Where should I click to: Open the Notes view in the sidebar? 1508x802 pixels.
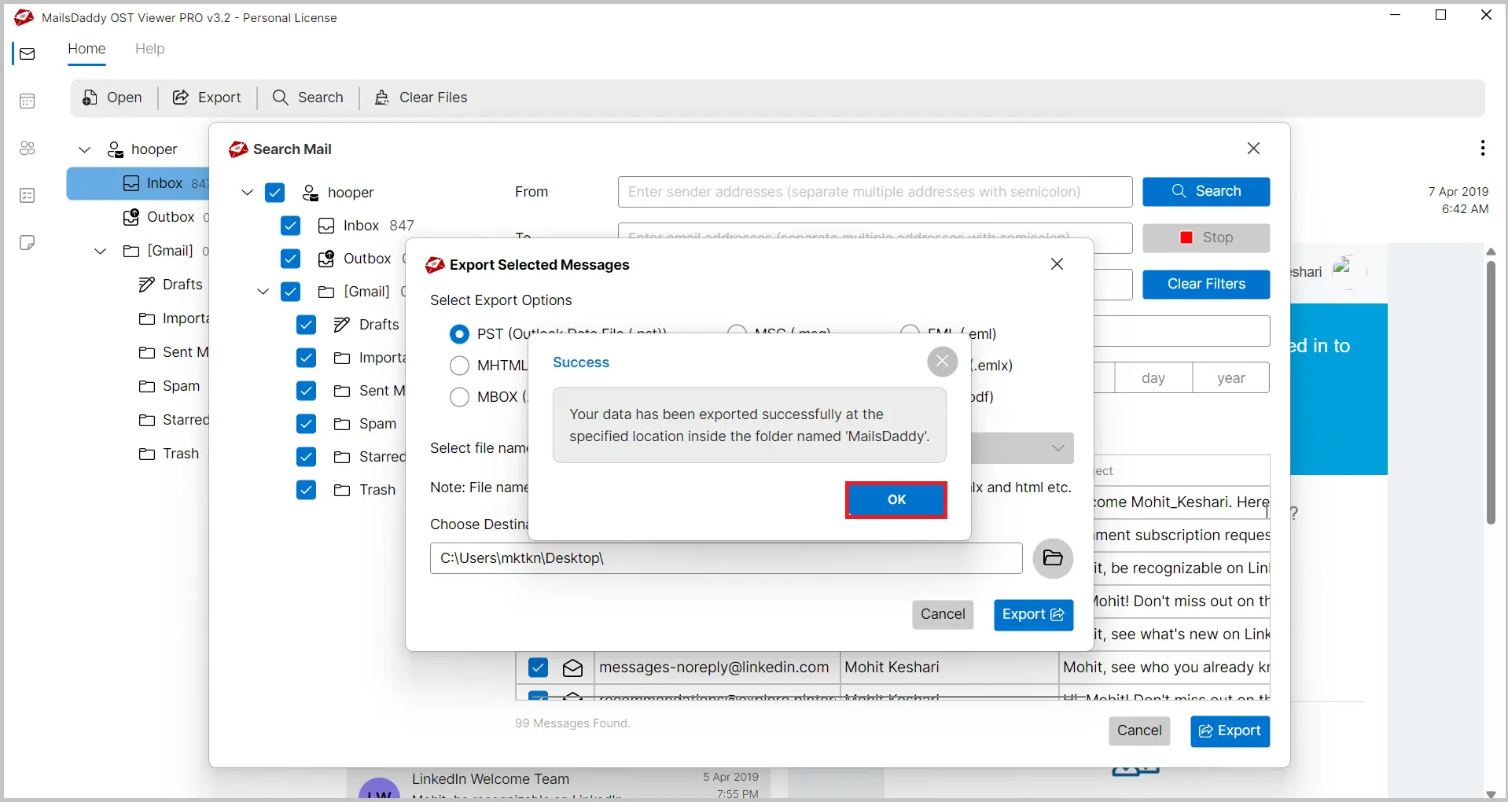coord(28,243)
